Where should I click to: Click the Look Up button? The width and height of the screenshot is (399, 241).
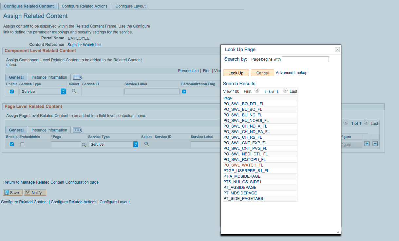point(236,73)
